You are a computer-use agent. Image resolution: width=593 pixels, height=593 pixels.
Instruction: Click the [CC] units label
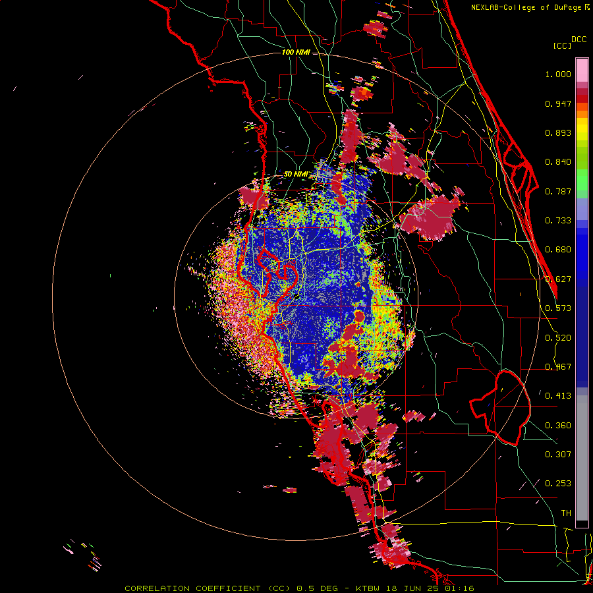tap(562, 45)
